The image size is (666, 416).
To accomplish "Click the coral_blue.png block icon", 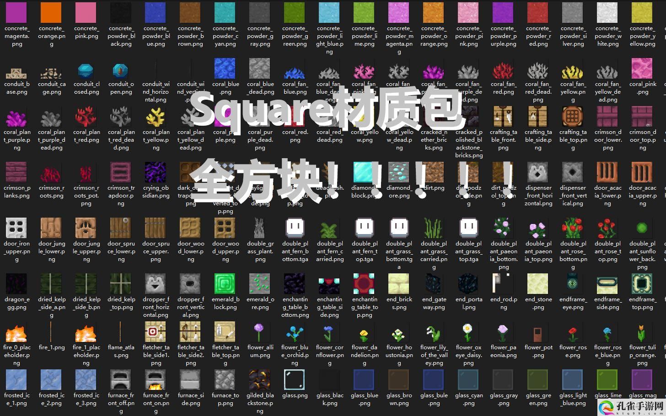I will coord(225,68).
